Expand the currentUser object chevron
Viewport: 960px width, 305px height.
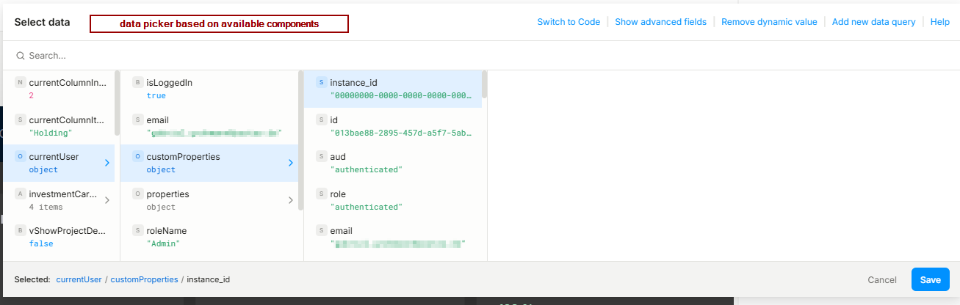click(x=107, y=163)
